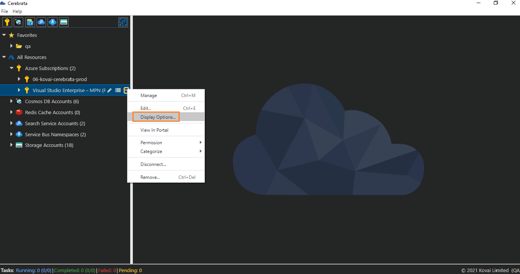Click the Storage Accounts toolbar icon
Screen dimensions: 520x274
pos(64,22)
